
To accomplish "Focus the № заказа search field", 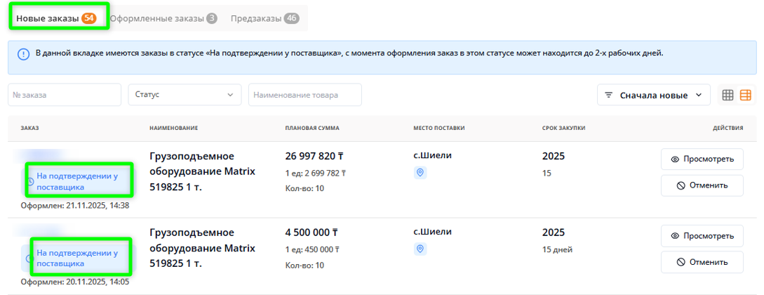I will click(x=65, y=95).
